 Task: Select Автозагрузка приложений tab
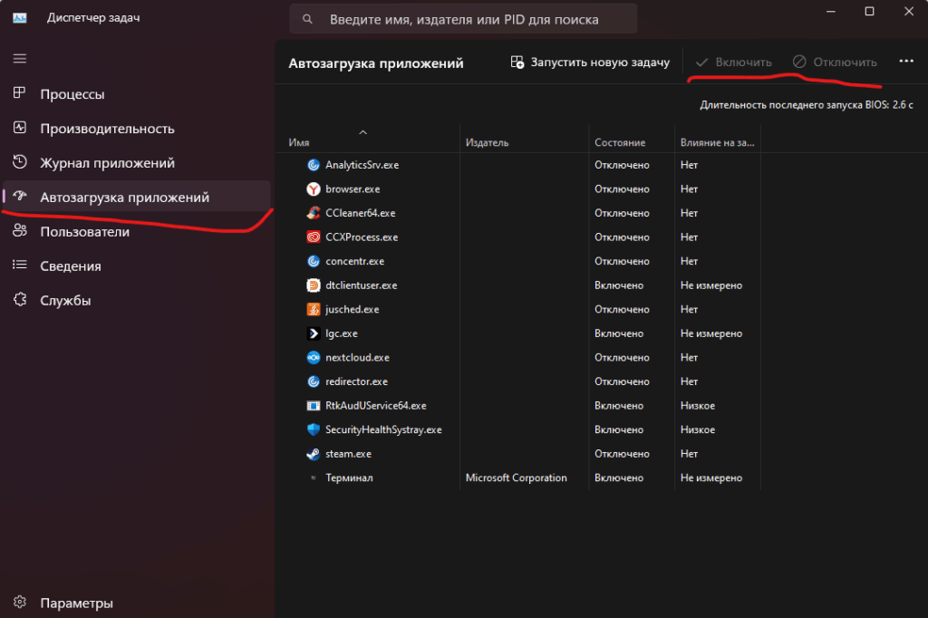pyautogui.click(x=136, y=198)
